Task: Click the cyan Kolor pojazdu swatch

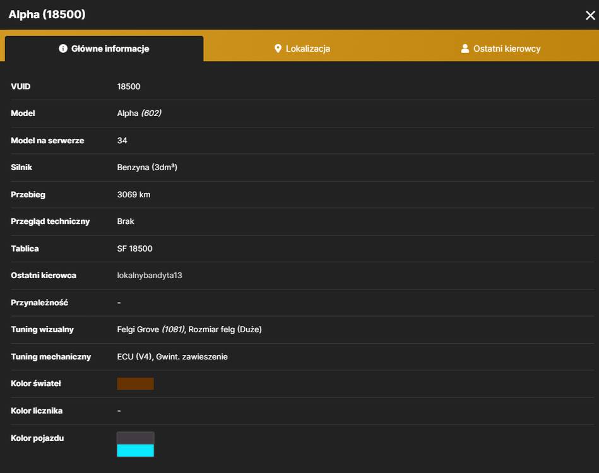Action: click(135, 450)
